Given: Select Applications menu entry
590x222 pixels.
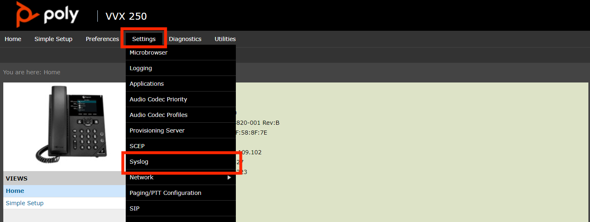Looking at the screenshot, I should [181, 84].
